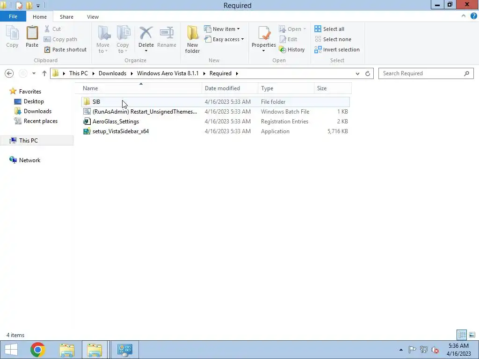
Task: Open Downloads in Favorites sidebar
Action: [x=33, y=111]
